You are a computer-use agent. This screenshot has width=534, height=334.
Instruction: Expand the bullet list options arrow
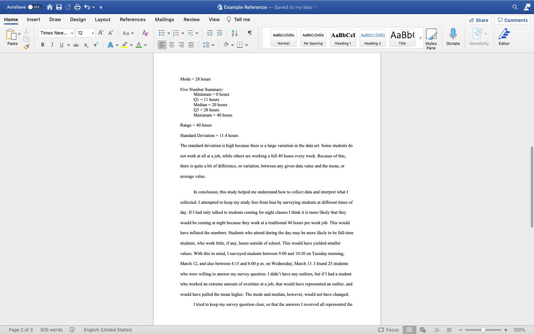click(x=169, y=33)
